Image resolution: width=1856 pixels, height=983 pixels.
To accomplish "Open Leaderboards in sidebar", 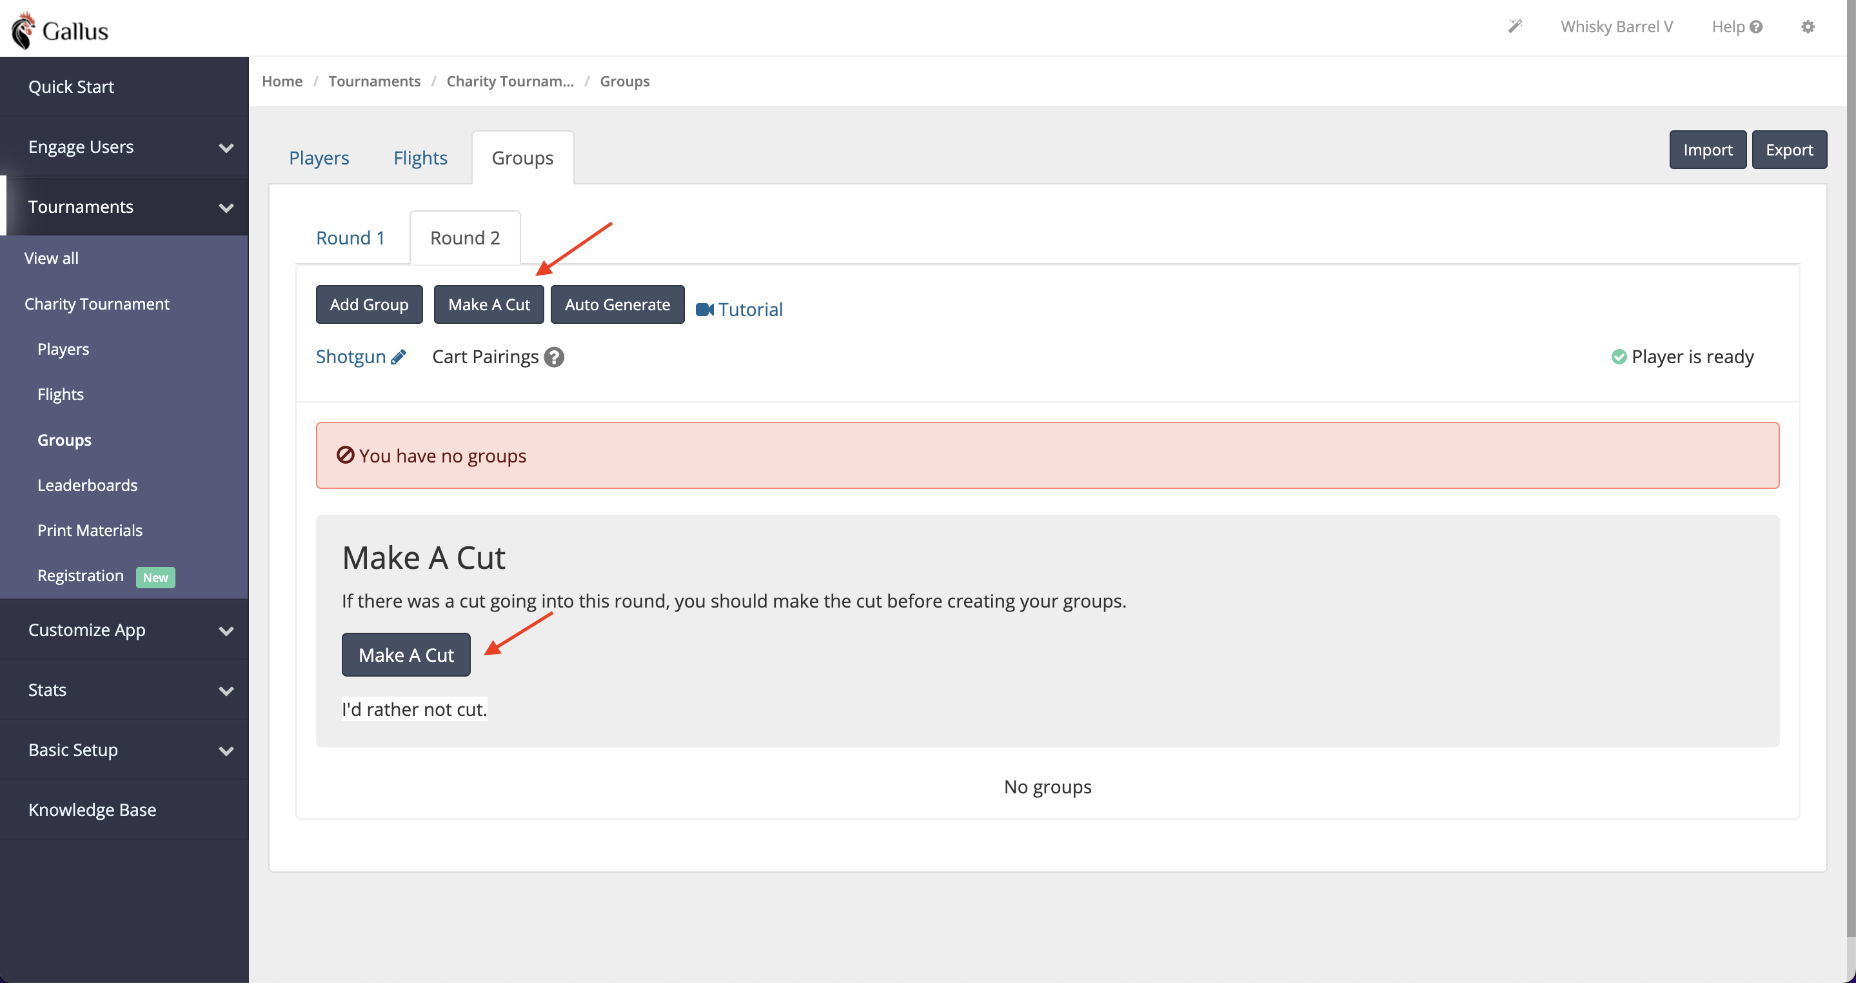I will [87, 485].
